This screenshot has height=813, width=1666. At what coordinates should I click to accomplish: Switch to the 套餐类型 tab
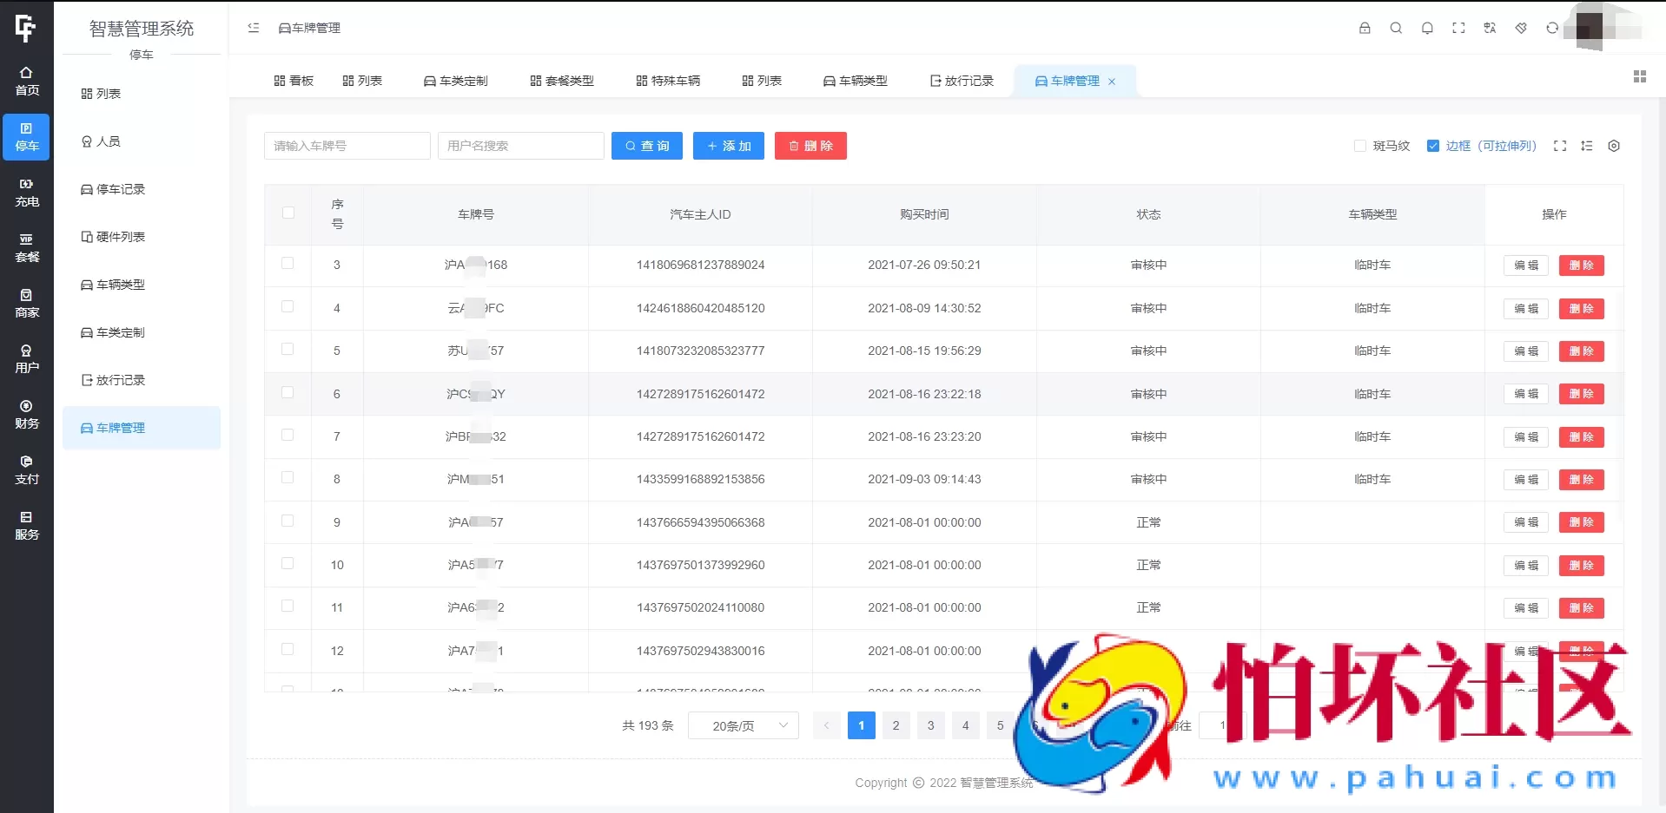point(561,80)
